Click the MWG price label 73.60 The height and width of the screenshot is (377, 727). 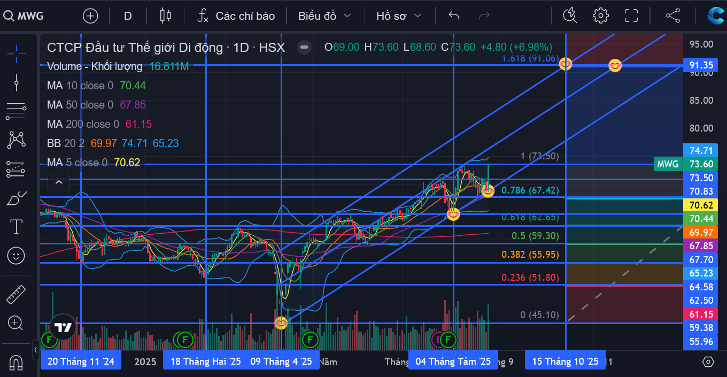(685, 164)
